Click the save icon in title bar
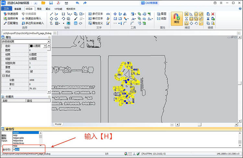243x158 pixels. click(51, 3)
